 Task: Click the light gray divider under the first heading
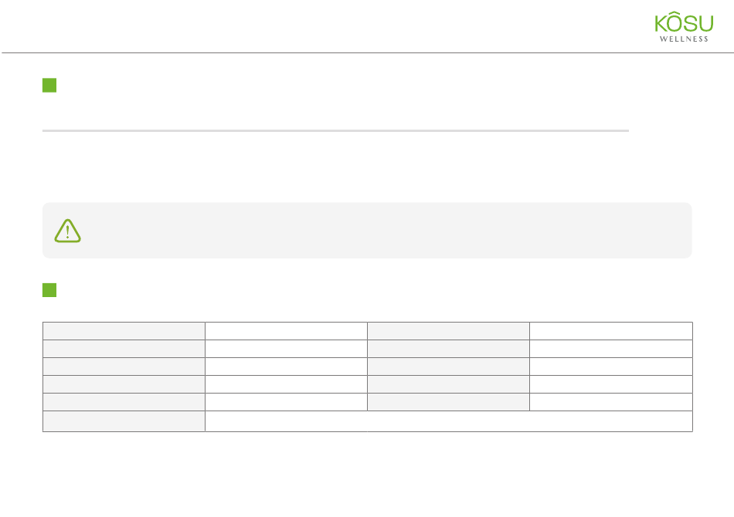(x=335, y=131)
